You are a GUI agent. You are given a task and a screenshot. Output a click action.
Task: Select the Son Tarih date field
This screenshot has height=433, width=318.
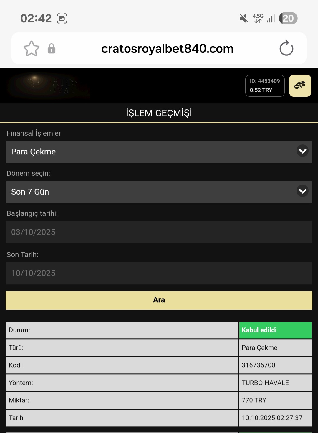[159, 273]
